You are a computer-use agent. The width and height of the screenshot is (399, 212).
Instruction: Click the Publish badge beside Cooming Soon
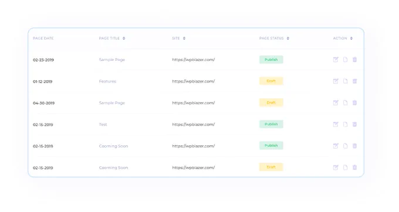(271, 145)
